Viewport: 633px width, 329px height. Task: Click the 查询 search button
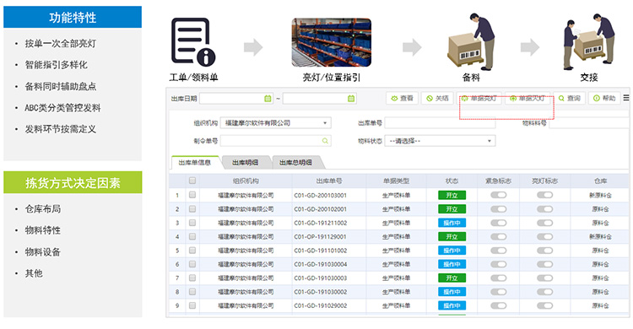coord(569,98)
